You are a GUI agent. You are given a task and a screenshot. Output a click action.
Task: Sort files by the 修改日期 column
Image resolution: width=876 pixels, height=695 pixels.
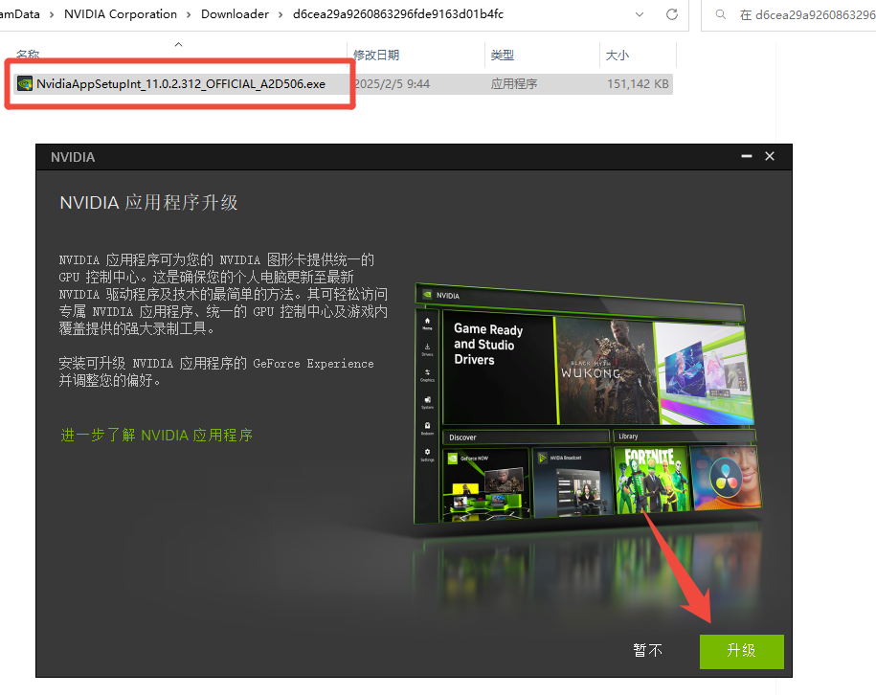click(376, 55)
